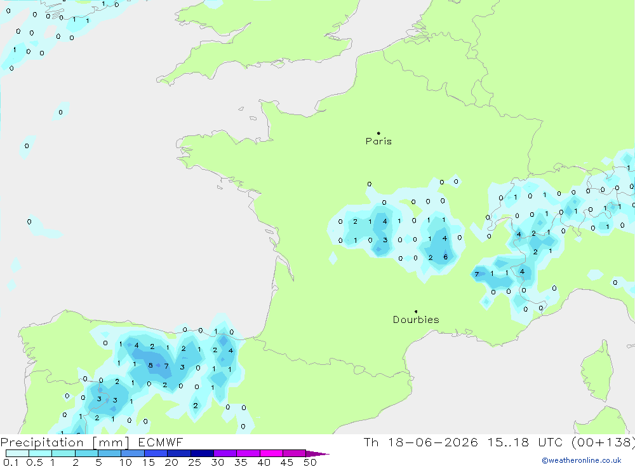Click the "UTC" label
The height and width of the screenshot is (466, 635).
[x=551, y=442]
